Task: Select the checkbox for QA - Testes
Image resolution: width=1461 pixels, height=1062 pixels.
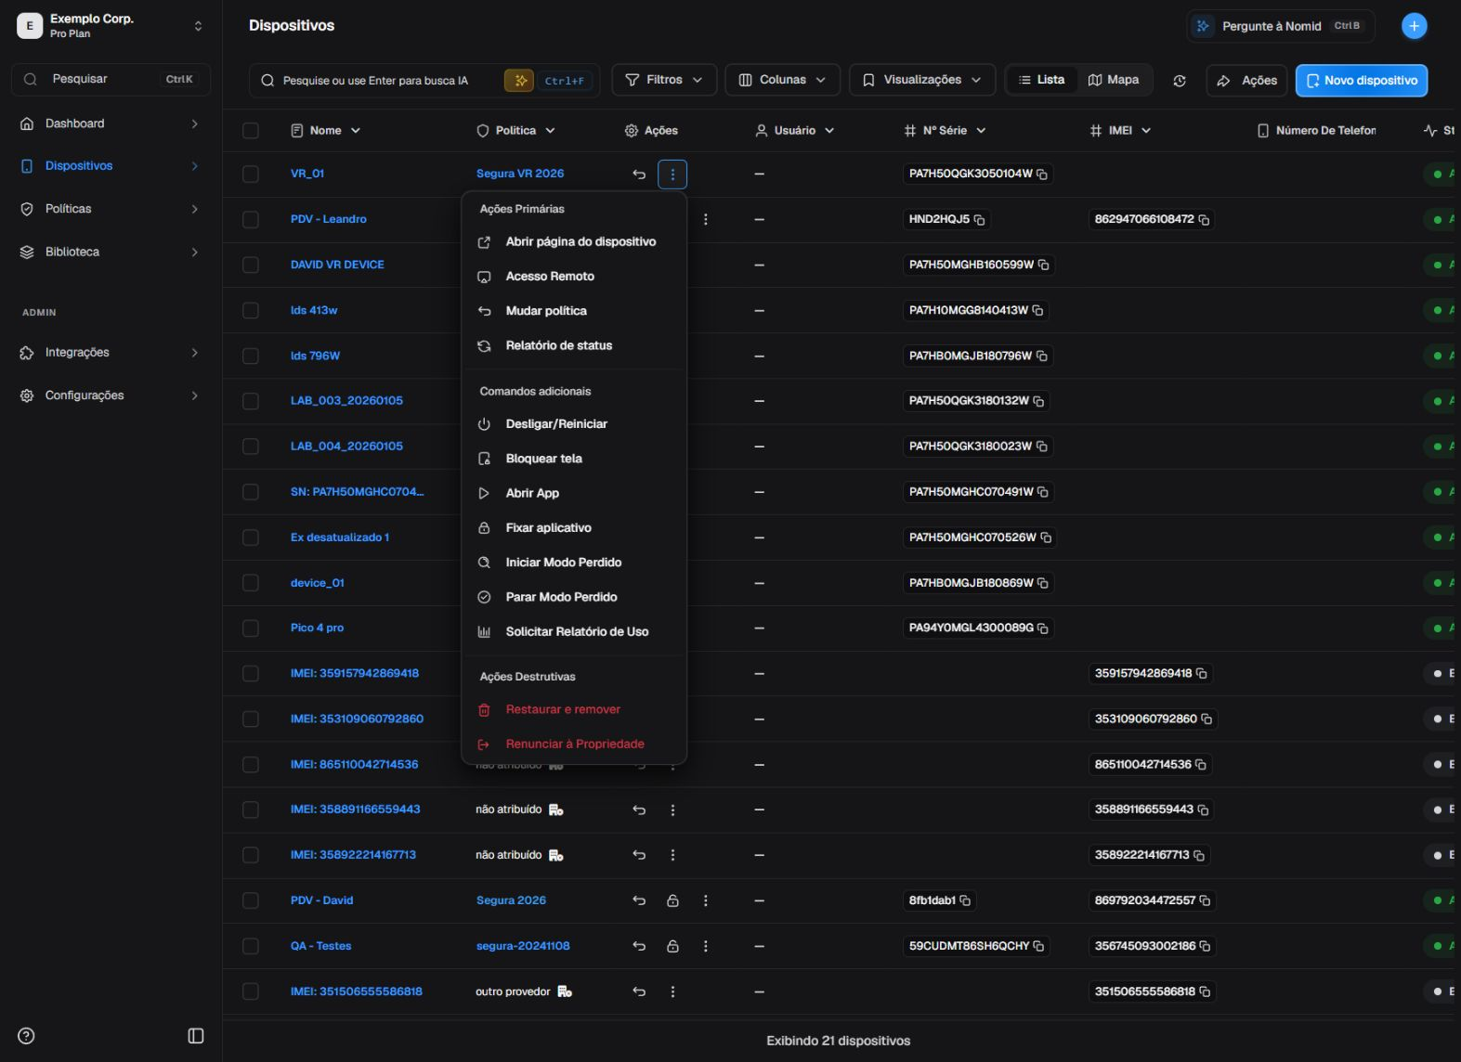Action: point(251,946)
